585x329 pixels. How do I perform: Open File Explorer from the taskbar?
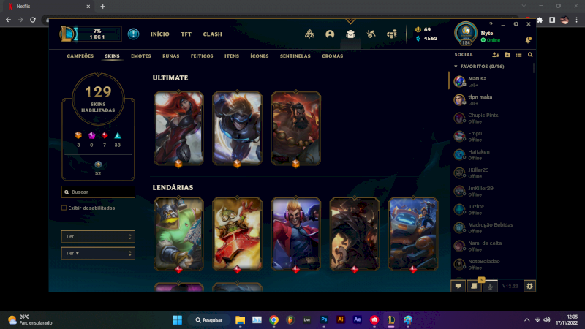(x=240, y=319)
